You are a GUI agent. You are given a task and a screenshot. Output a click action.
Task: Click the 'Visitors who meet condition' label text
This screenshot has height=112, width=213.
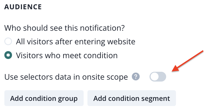click(67, 55)
